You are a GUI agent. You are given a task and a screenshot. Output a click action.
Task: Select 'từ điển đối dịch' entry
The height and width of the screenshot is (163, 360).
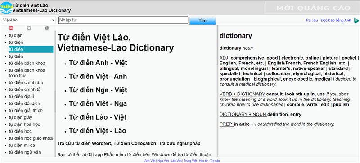(25, 103)
